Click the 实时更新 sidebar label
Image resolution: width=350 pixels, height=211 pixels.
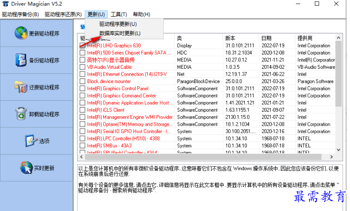pyautogui.click(x=44, y=168)
